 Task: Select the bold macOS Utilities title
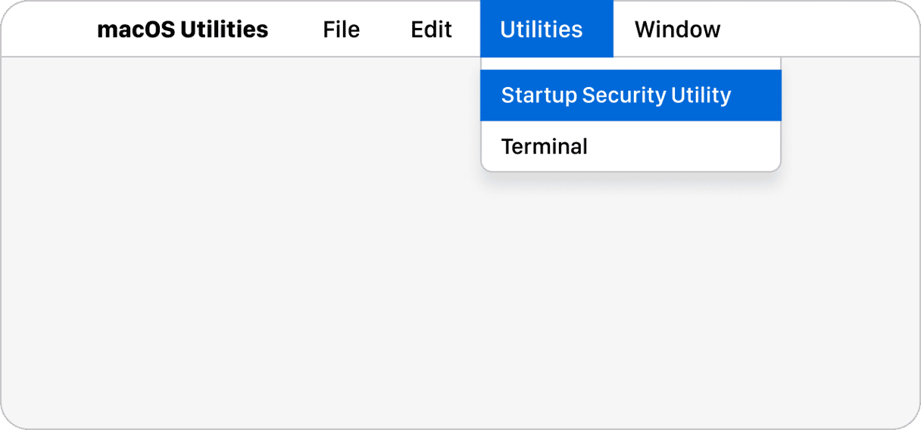coord(183,30)
